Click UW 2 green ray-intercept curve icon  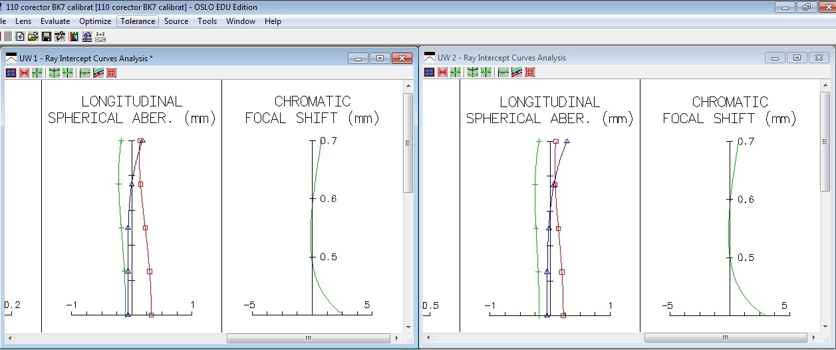(x=456, y=73)
